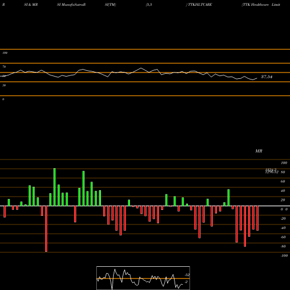Viewport: 290px width, 290px height.
Task: Click the tallest green bar in MR histogram
Action: pyautogui.click(x=55, y=187)
